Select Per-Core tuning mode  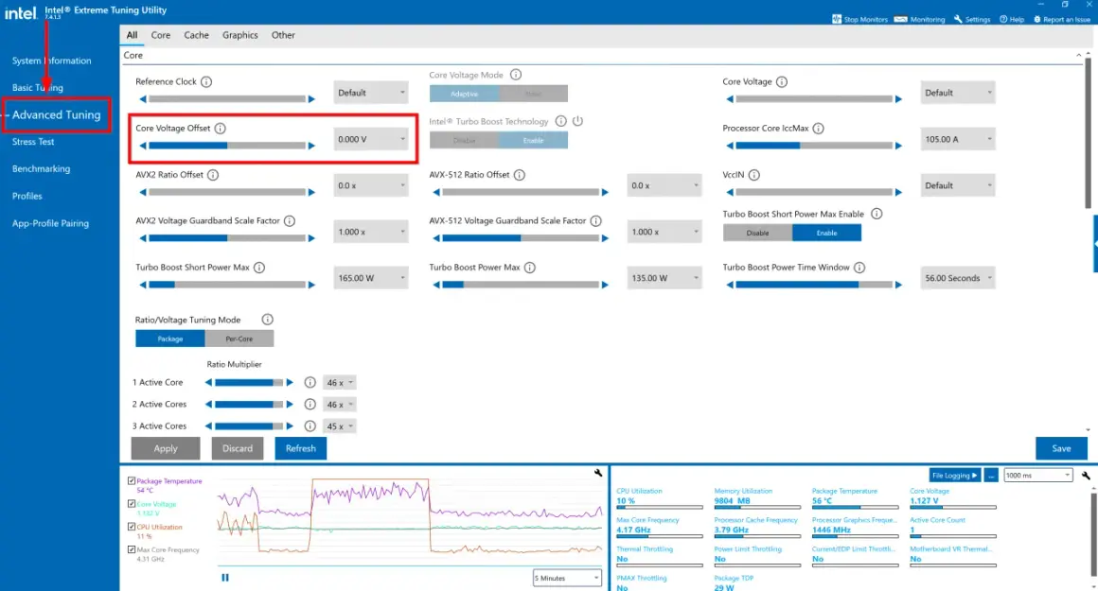[239, 339]
